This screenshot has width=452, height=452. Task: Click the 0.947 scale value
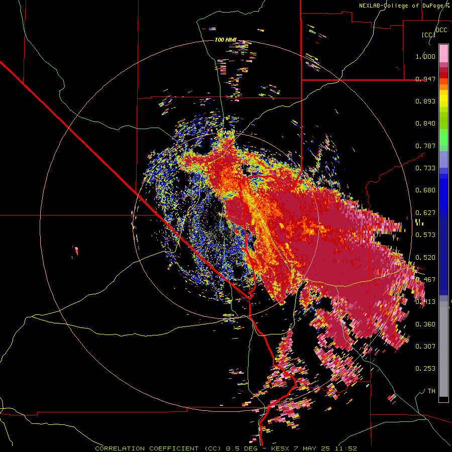425,79
